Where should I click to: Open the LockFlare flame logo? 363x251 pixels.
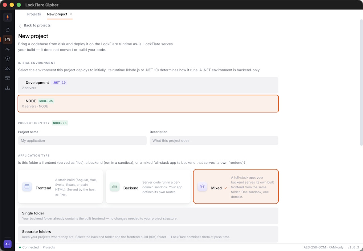point(7,17)
